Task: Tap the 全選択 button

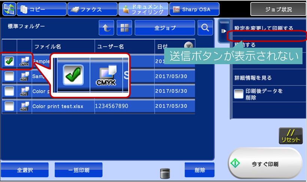Action: click(25, 170)
